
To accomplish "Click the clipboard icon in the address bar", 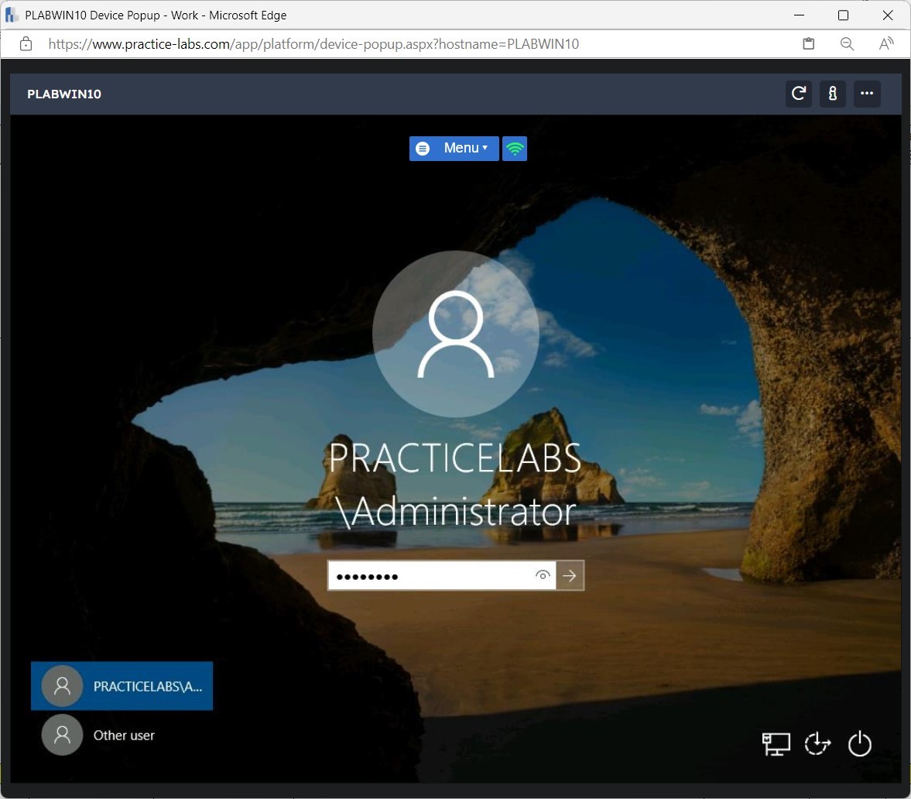I will [x=809, y=44].
